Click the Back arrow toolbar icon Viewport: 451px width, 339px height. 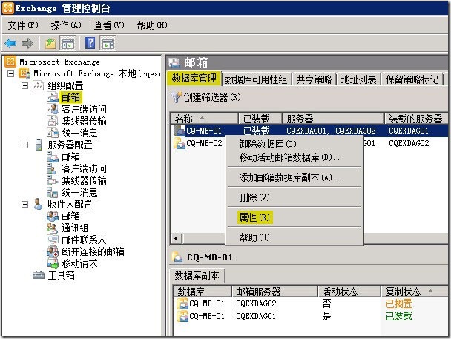click(10, 44)
